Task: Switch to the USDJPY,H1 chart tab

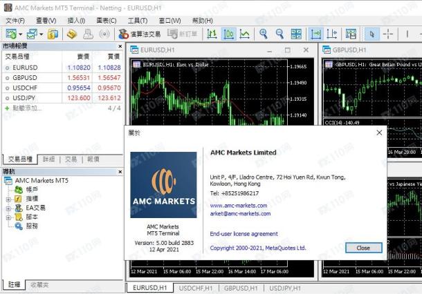Action: click(285, 288)
